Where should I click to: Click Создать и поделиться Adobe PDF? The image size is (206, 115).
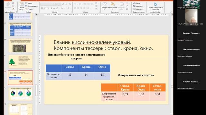coord(155,6)
